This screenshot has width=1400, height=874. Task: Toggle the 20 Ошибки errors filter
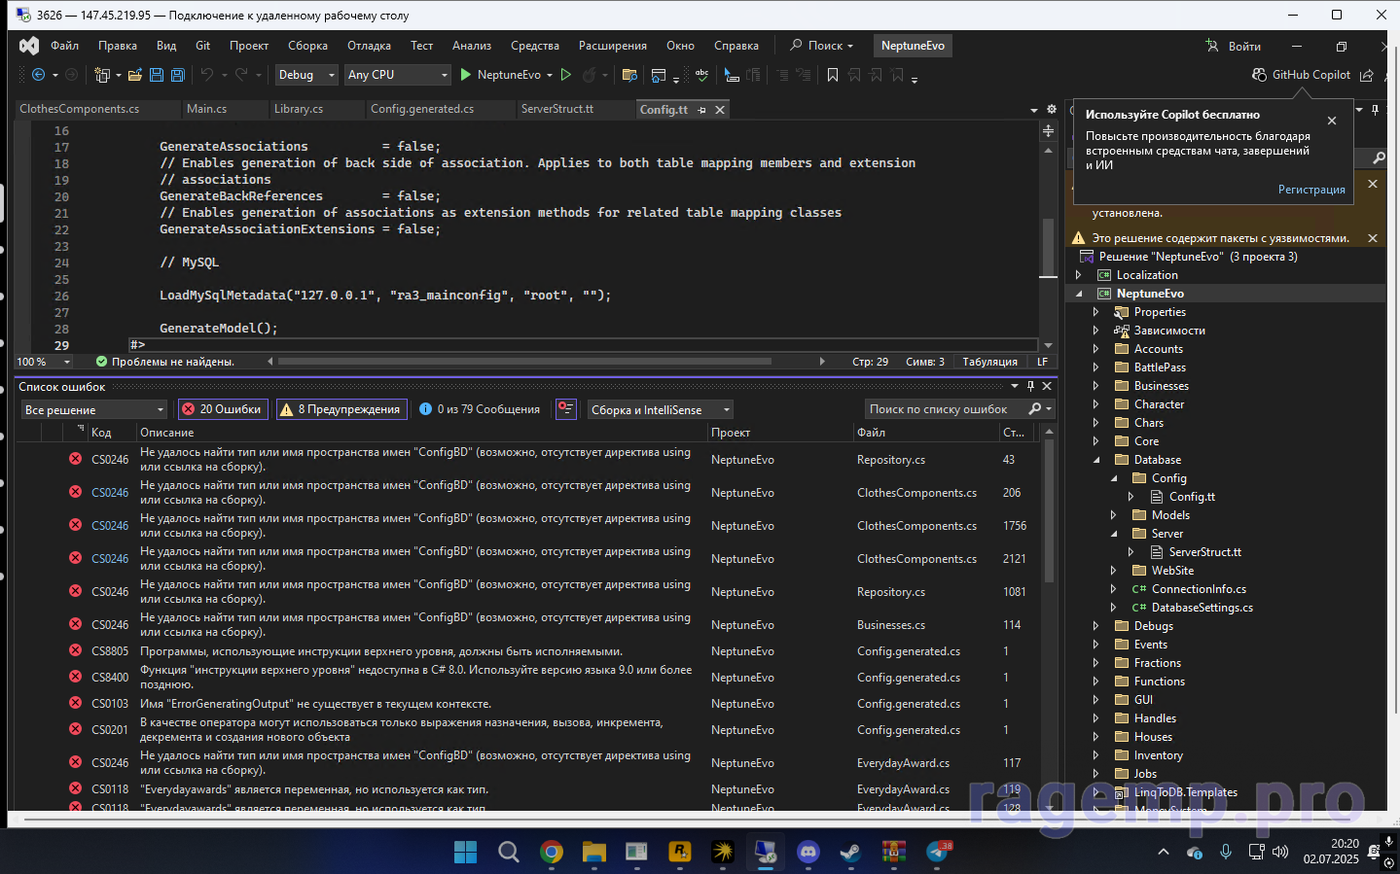222,409
